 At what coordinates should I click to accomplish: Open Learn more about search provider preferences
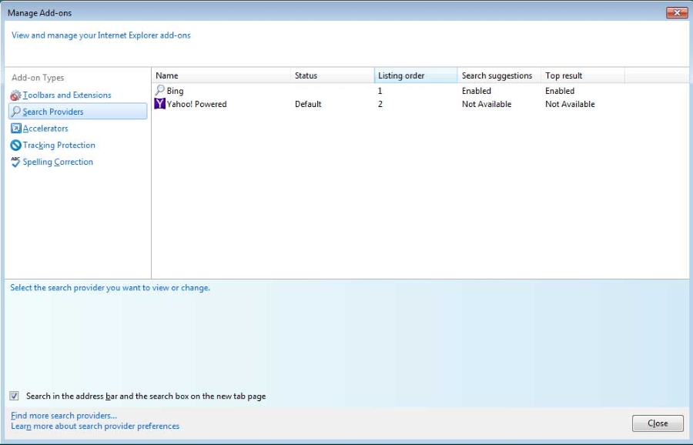pos(95,426)
